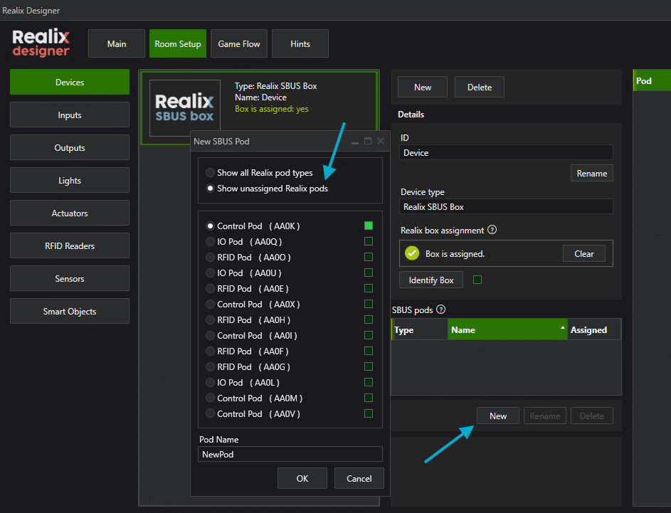Click the green box-assigned checkmark icon
Image resolution: width=671 pixels, height=513 pixels.
[x=412, y=253]
